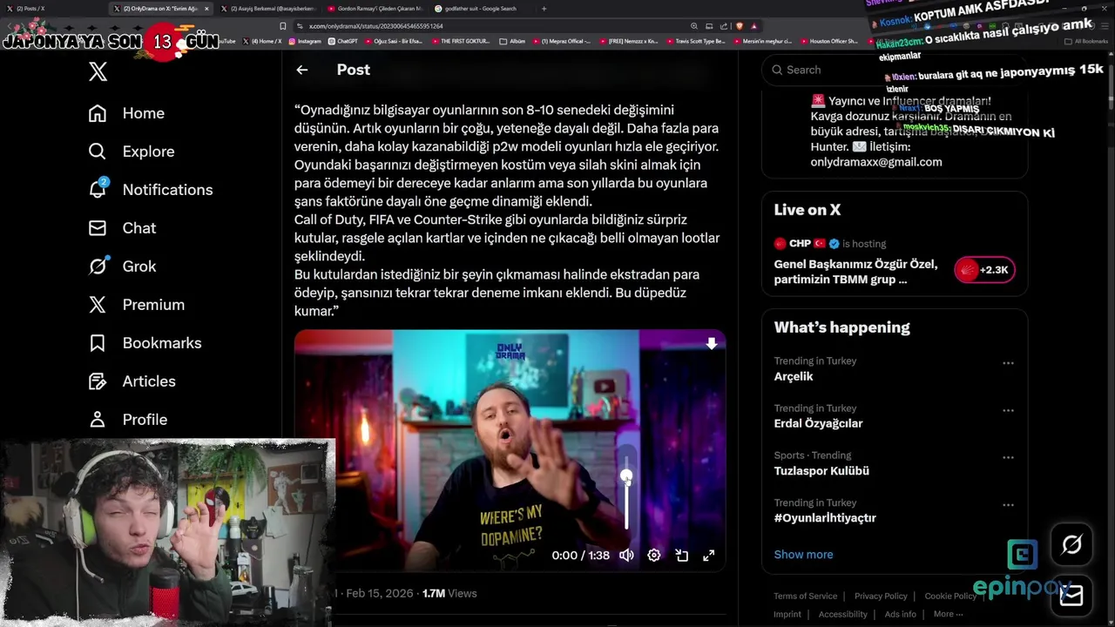Open options for Arçelik trend

(x=1008, y=363)
